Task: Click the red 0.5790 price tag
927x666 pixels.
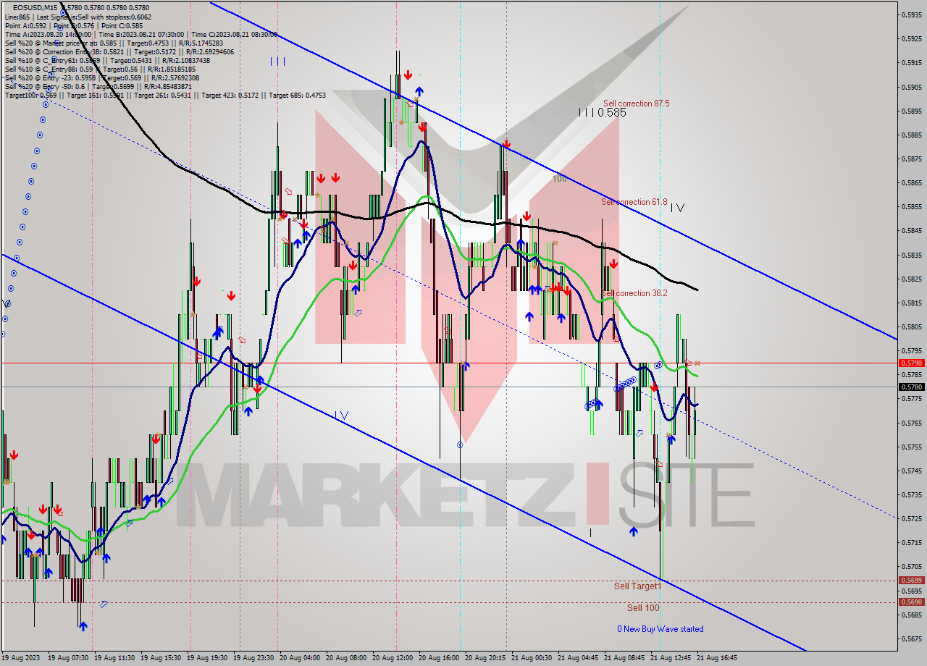Action: pos(910,363)
